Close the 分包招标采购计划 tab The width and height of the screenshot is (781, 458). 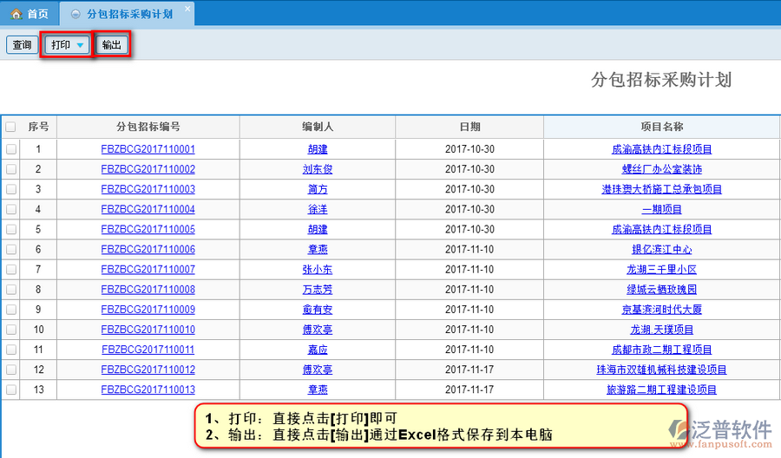pyautogui.click(x=187, y=9)
